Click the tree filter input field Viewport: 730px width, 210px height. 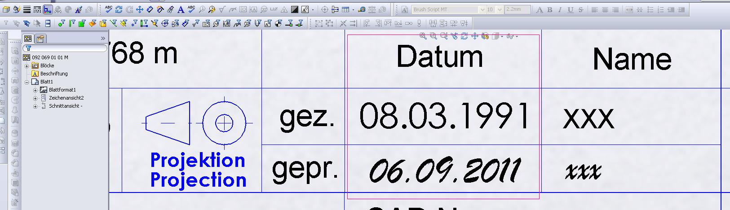pyautogui.click(x=65, y=48)
